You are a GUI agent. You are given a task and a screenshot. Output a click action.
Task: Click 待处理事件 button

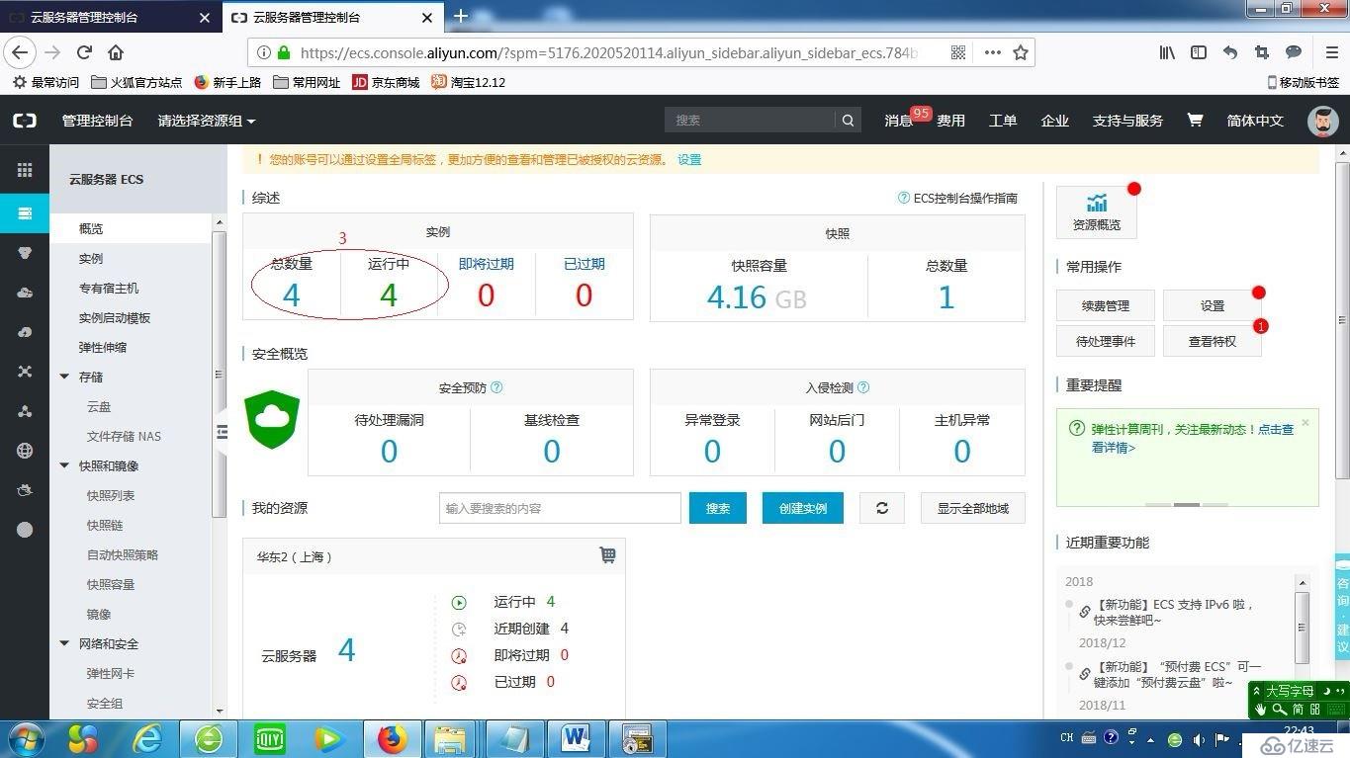click(1106, 341)
